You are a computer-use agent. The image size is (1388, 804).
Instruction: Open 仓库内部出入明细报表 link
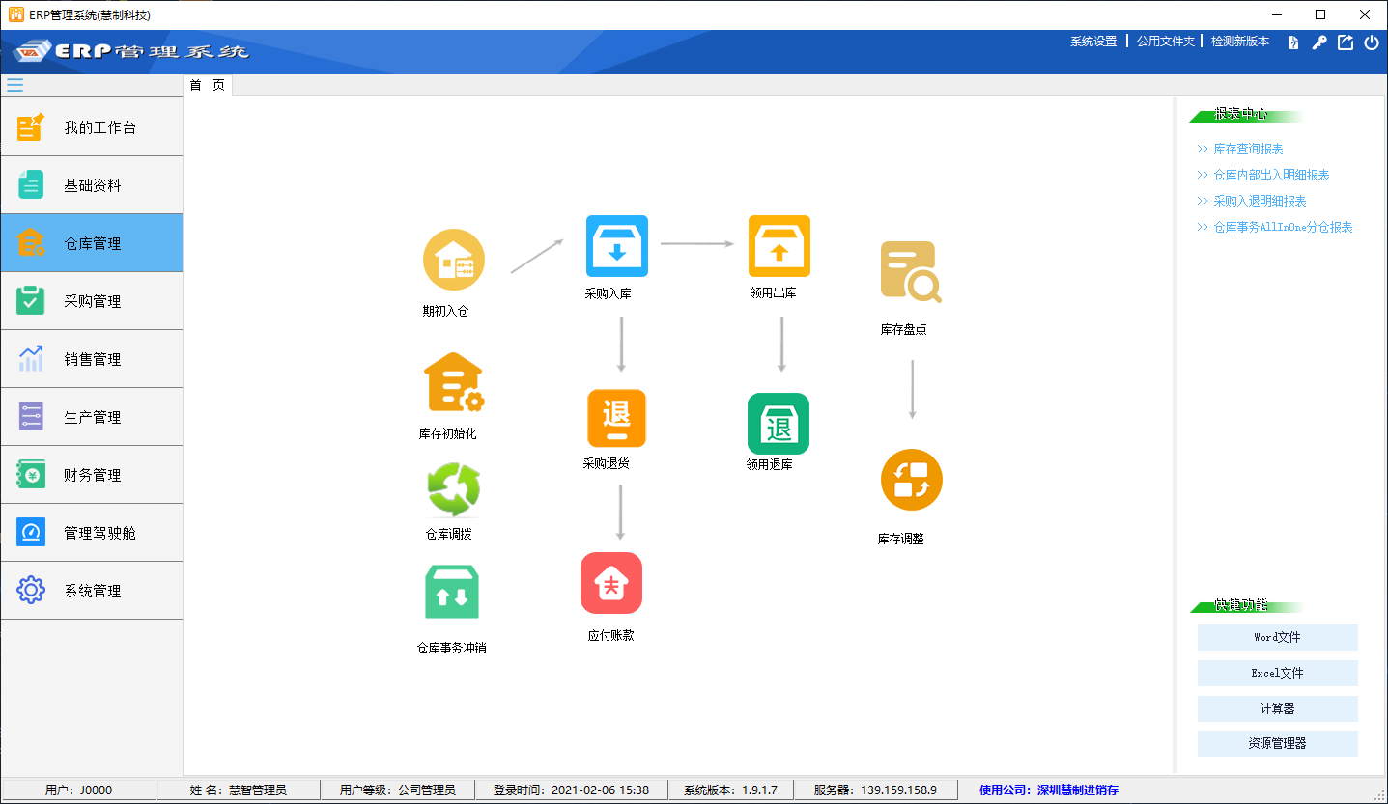pos(1271,175)
